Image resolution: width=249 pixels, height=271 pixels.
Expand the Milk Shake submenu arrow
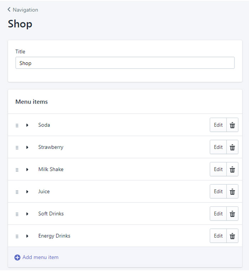(x=27, y=169)
